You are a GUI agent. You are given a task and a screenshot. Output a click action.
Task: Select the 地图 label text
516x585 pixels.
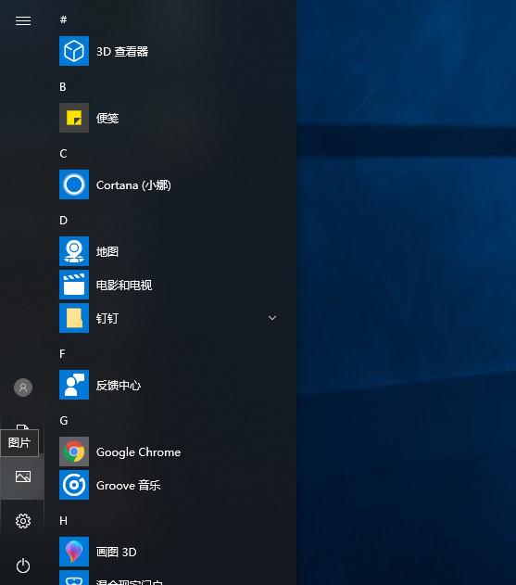click(107, 252)
